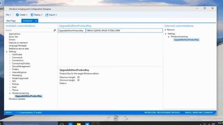Open File Explorer from the taskbar
223x125 pixels.
click(79, 124)
